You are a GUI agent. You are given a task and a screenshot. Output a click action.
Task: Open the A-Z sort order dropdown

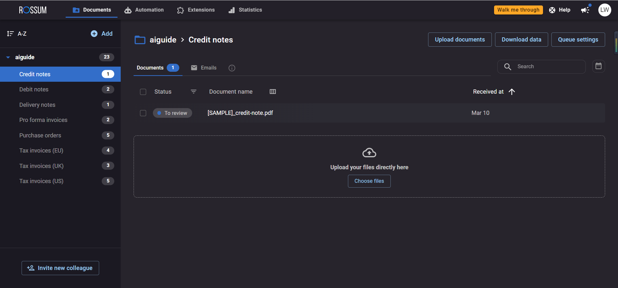pos(17,34)
